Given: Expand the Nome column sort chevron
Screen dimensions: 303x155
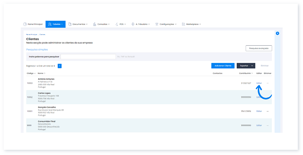Looking at the screenshot, I should 45,73.
